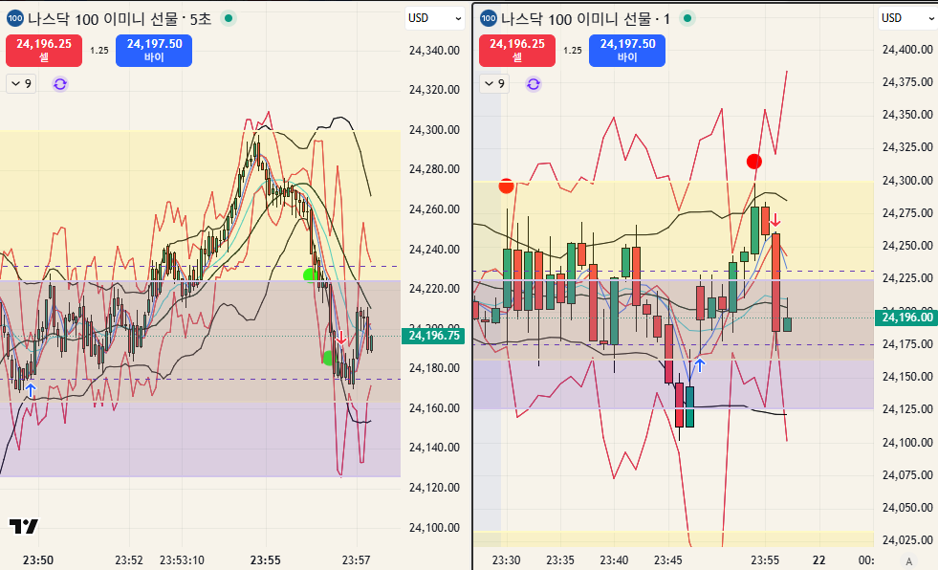Click current price label 24,196.00 on right axis
Screen dimensions: 938x570
(x=906, y=317)
